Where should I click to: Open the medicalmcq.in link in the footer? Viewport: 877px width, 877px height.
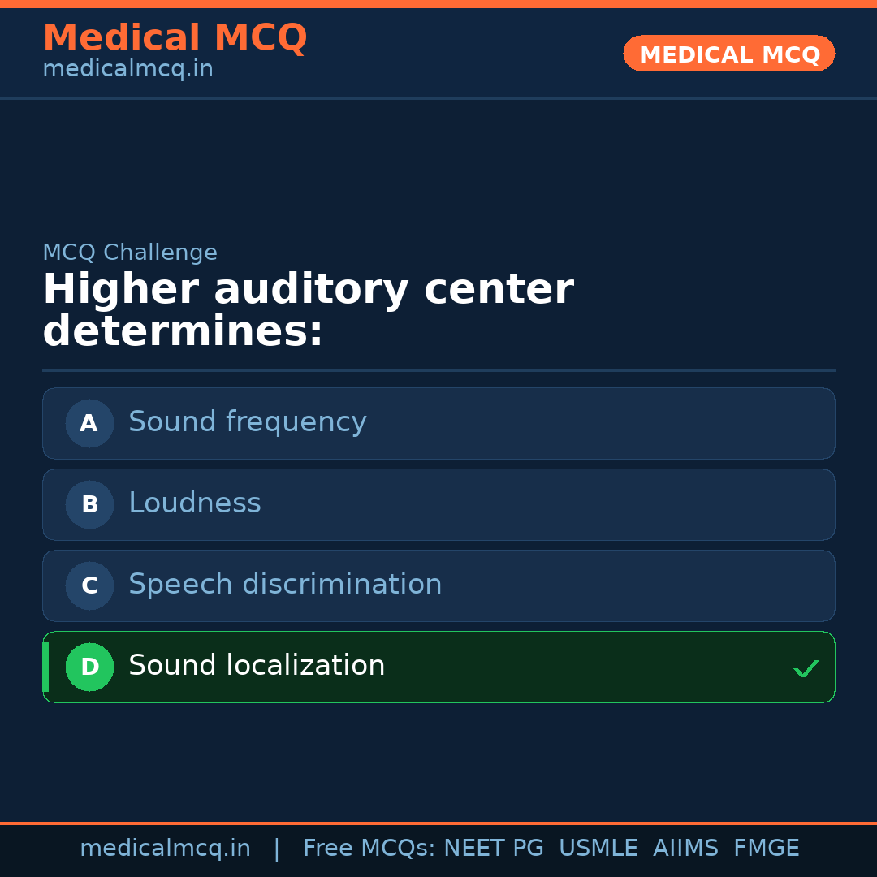point(165,849)
